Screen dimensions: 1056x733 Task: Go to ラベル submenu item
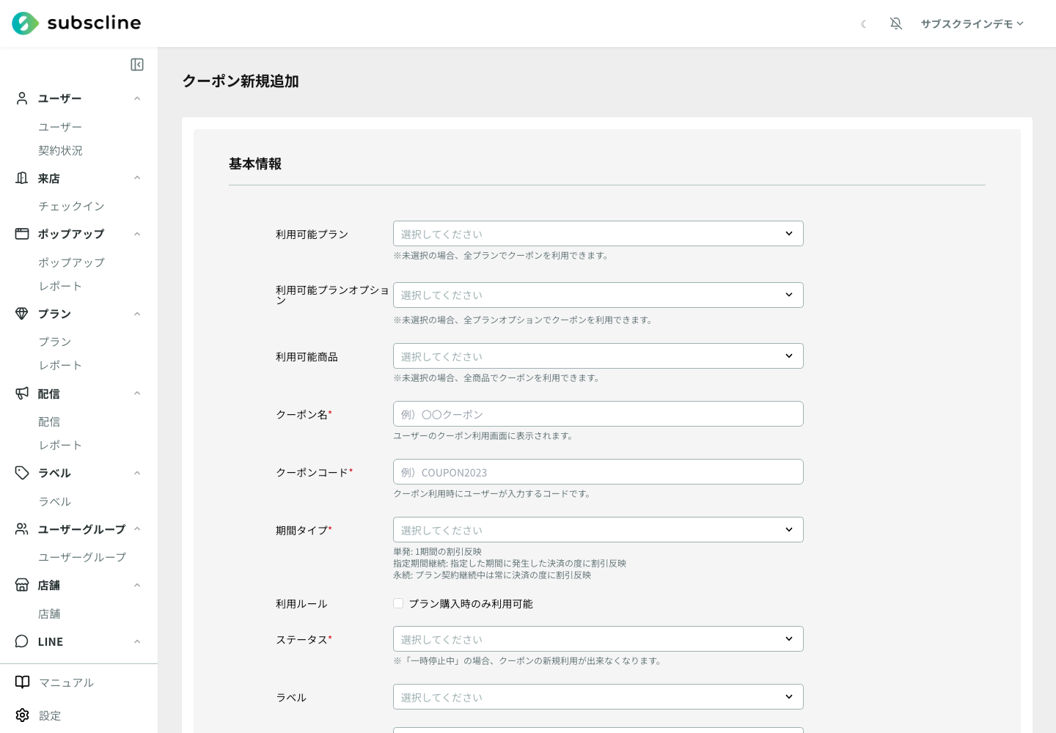click(x=55, y=501)
